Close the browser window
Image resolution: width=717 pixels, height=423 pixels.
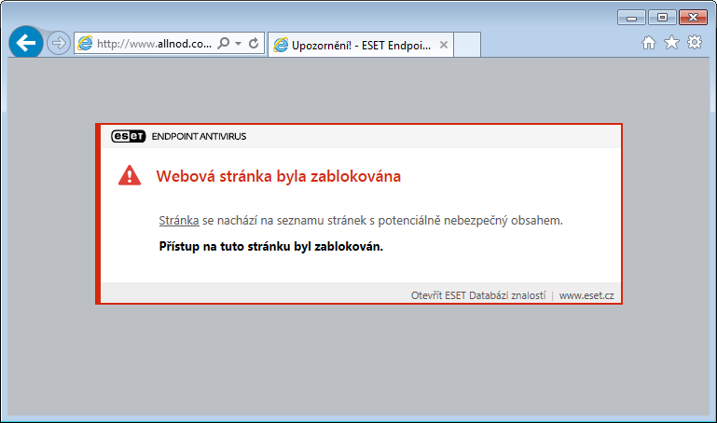(x=693, y=18)
